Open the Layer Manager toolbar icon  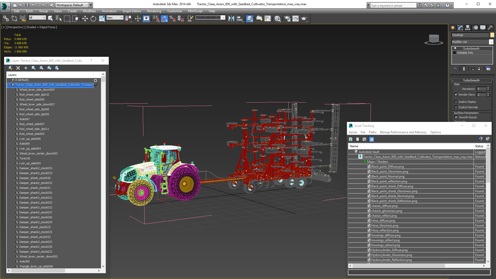click(x=249, y=18)
